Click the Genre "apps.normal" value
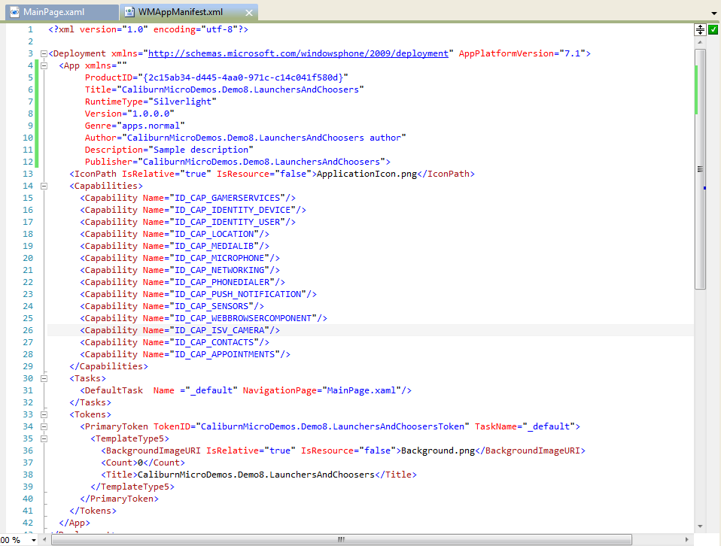Image resolution: width=721 pixels, height=546 pixels. click(151, 126)
